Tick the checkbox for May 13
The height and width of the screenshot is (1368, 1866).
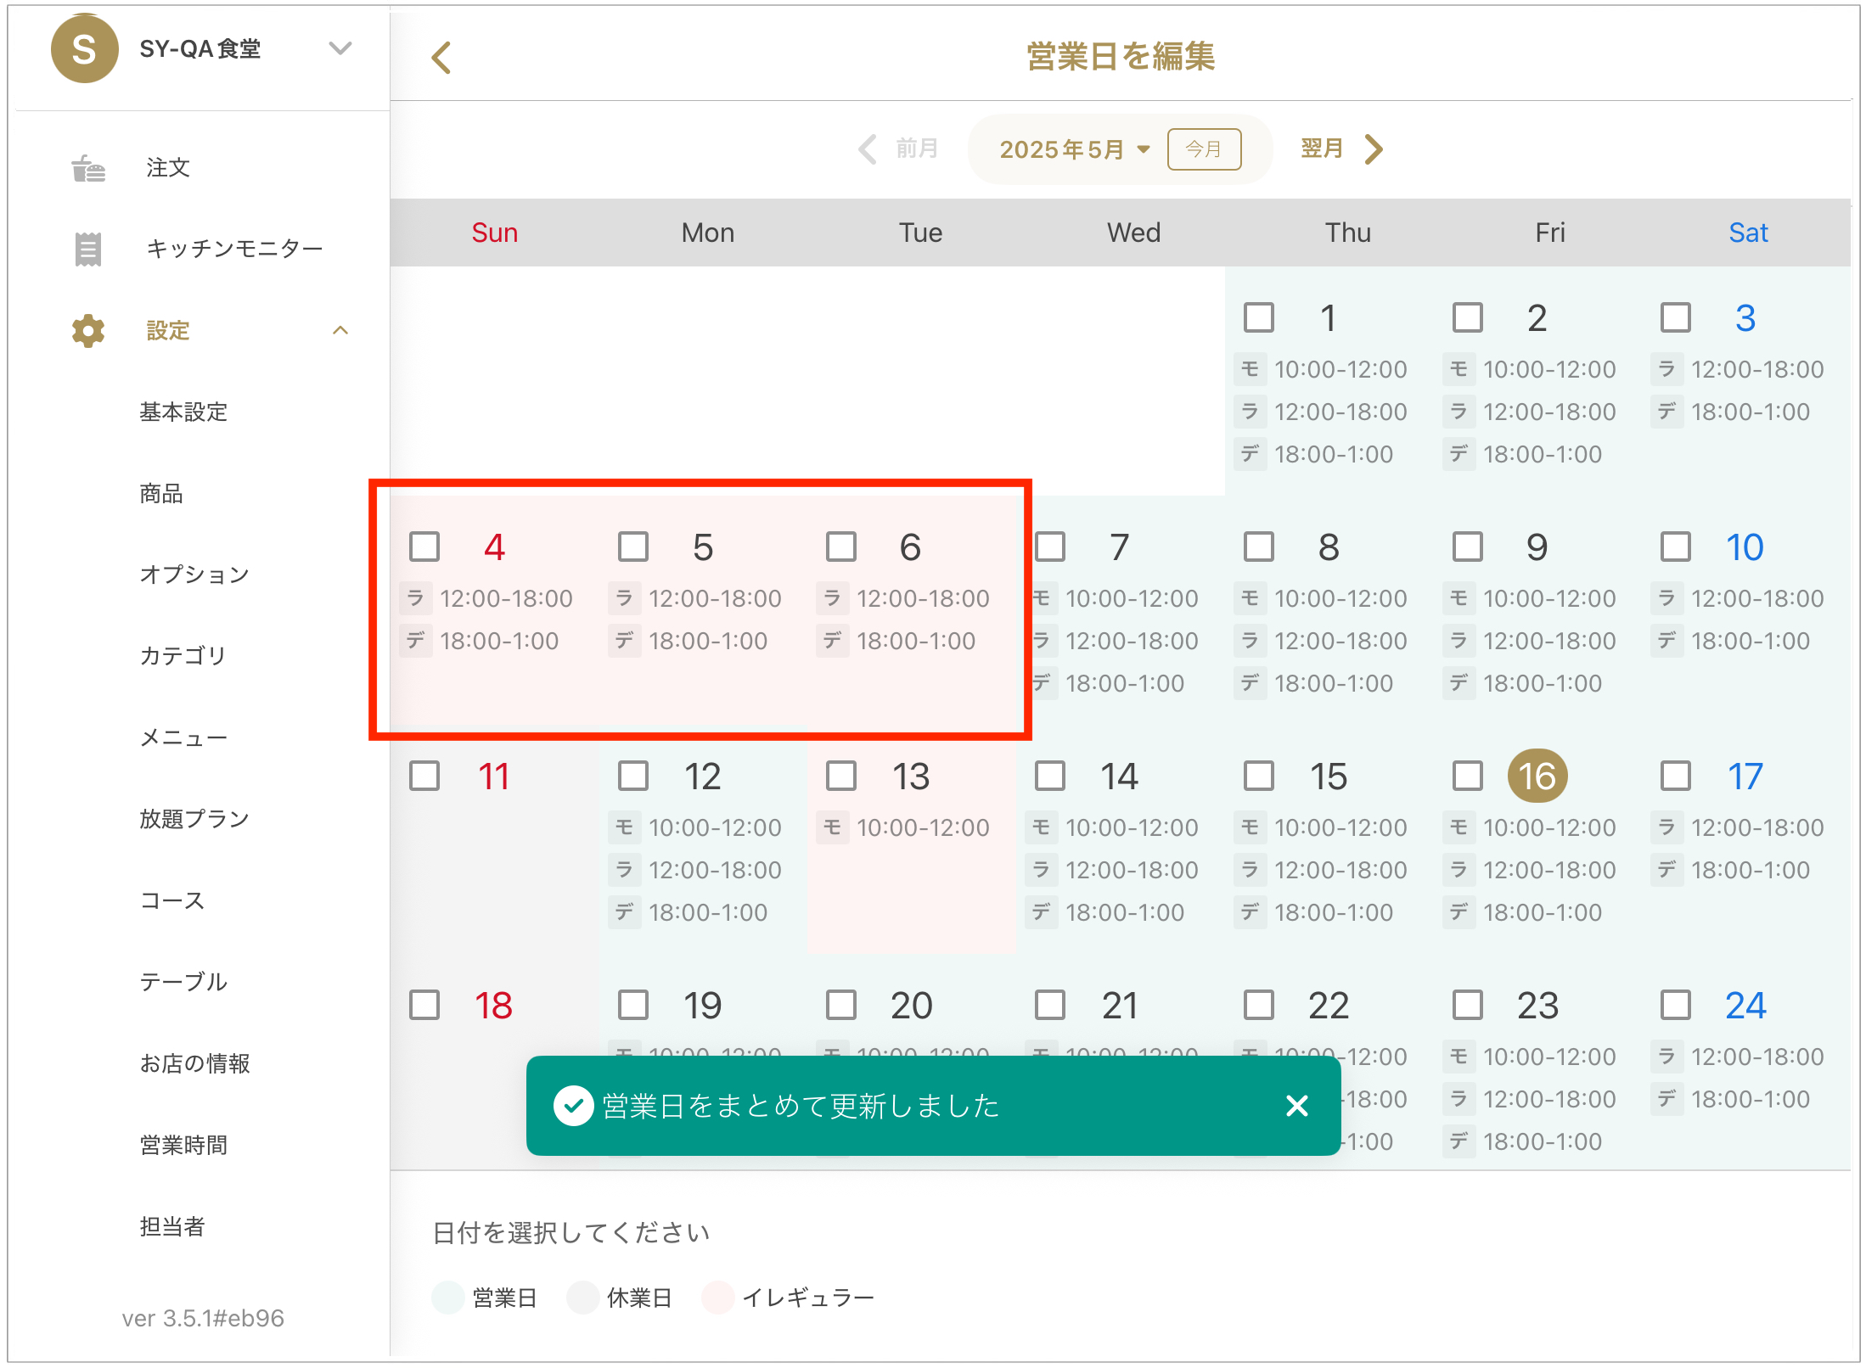coord(841,776)
